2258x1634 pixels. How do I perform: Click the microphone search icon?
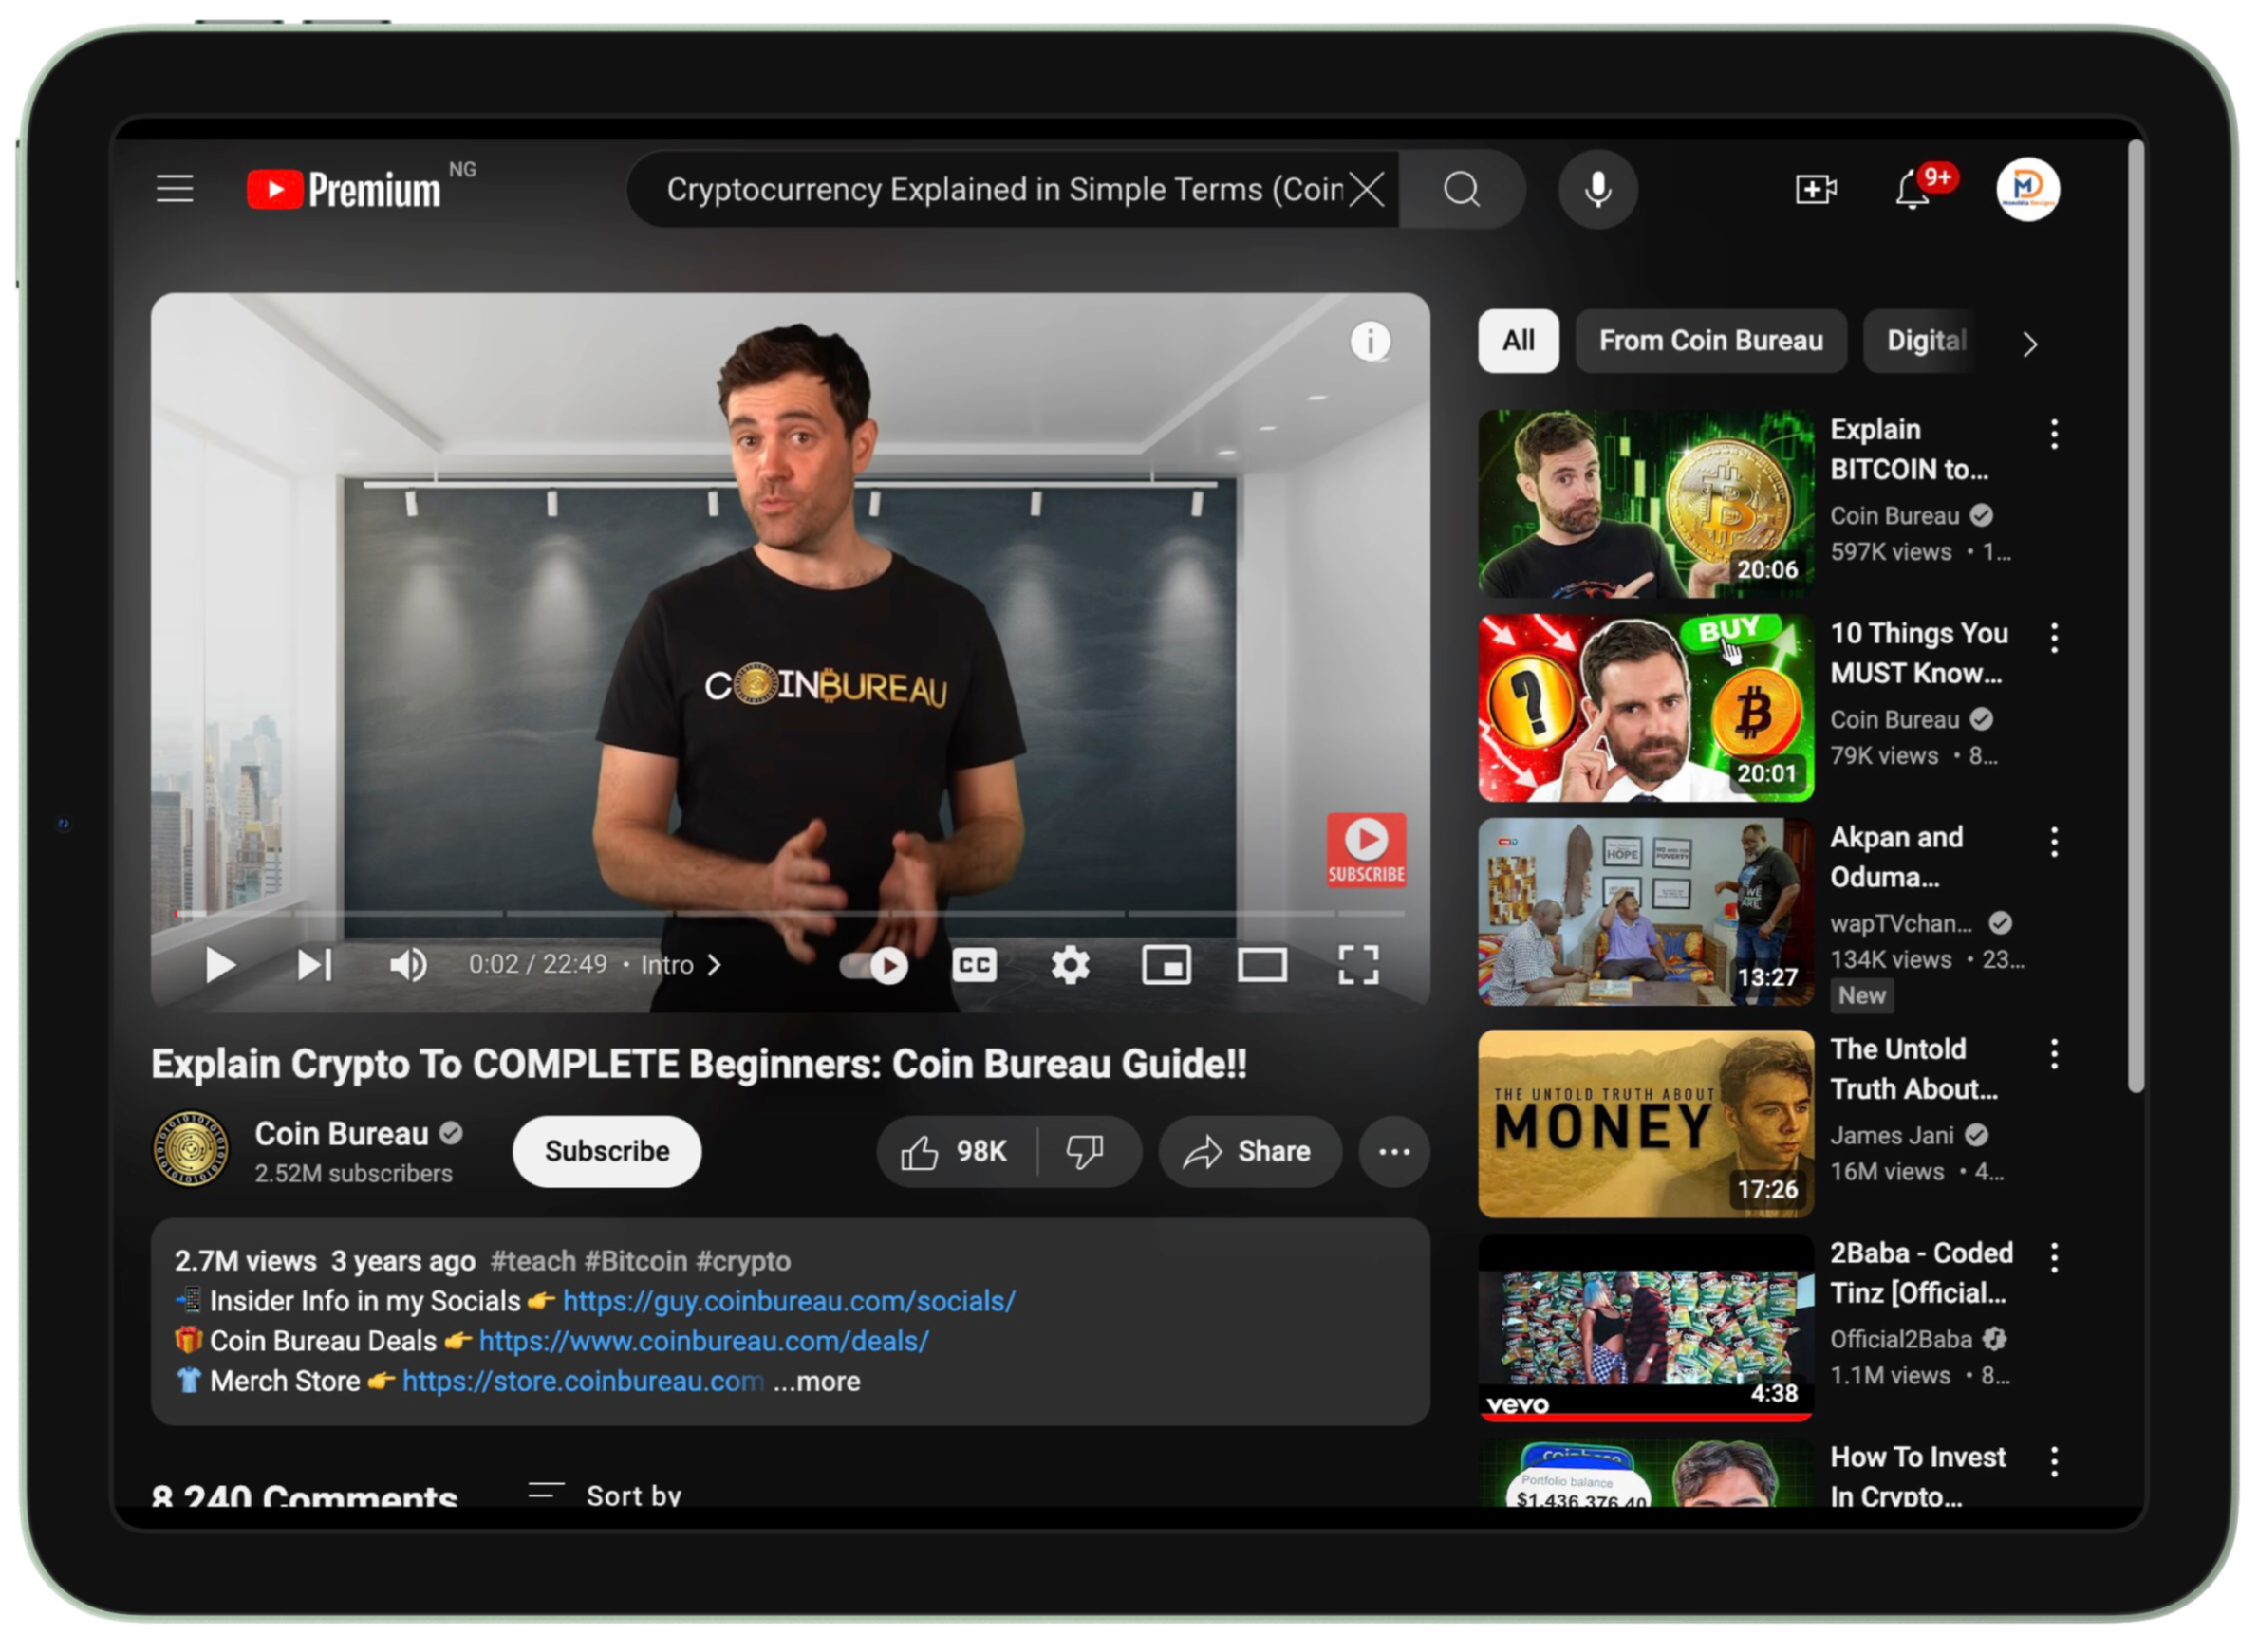(x=1596, y=190)
